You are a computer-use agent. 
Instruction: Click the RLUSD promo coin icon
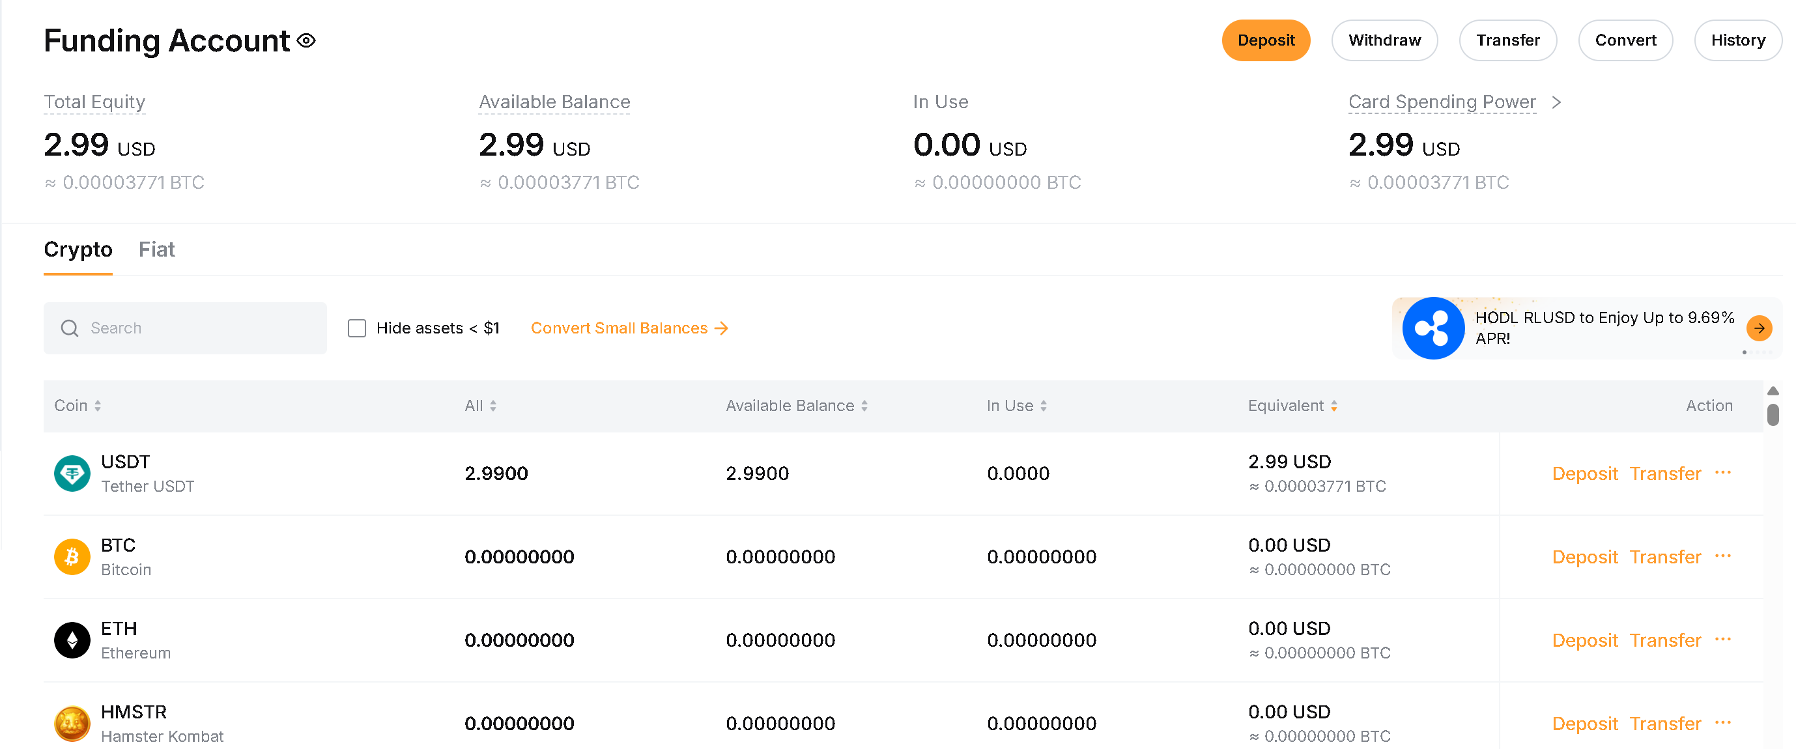pyautogui.click(x=1433, y=328)
